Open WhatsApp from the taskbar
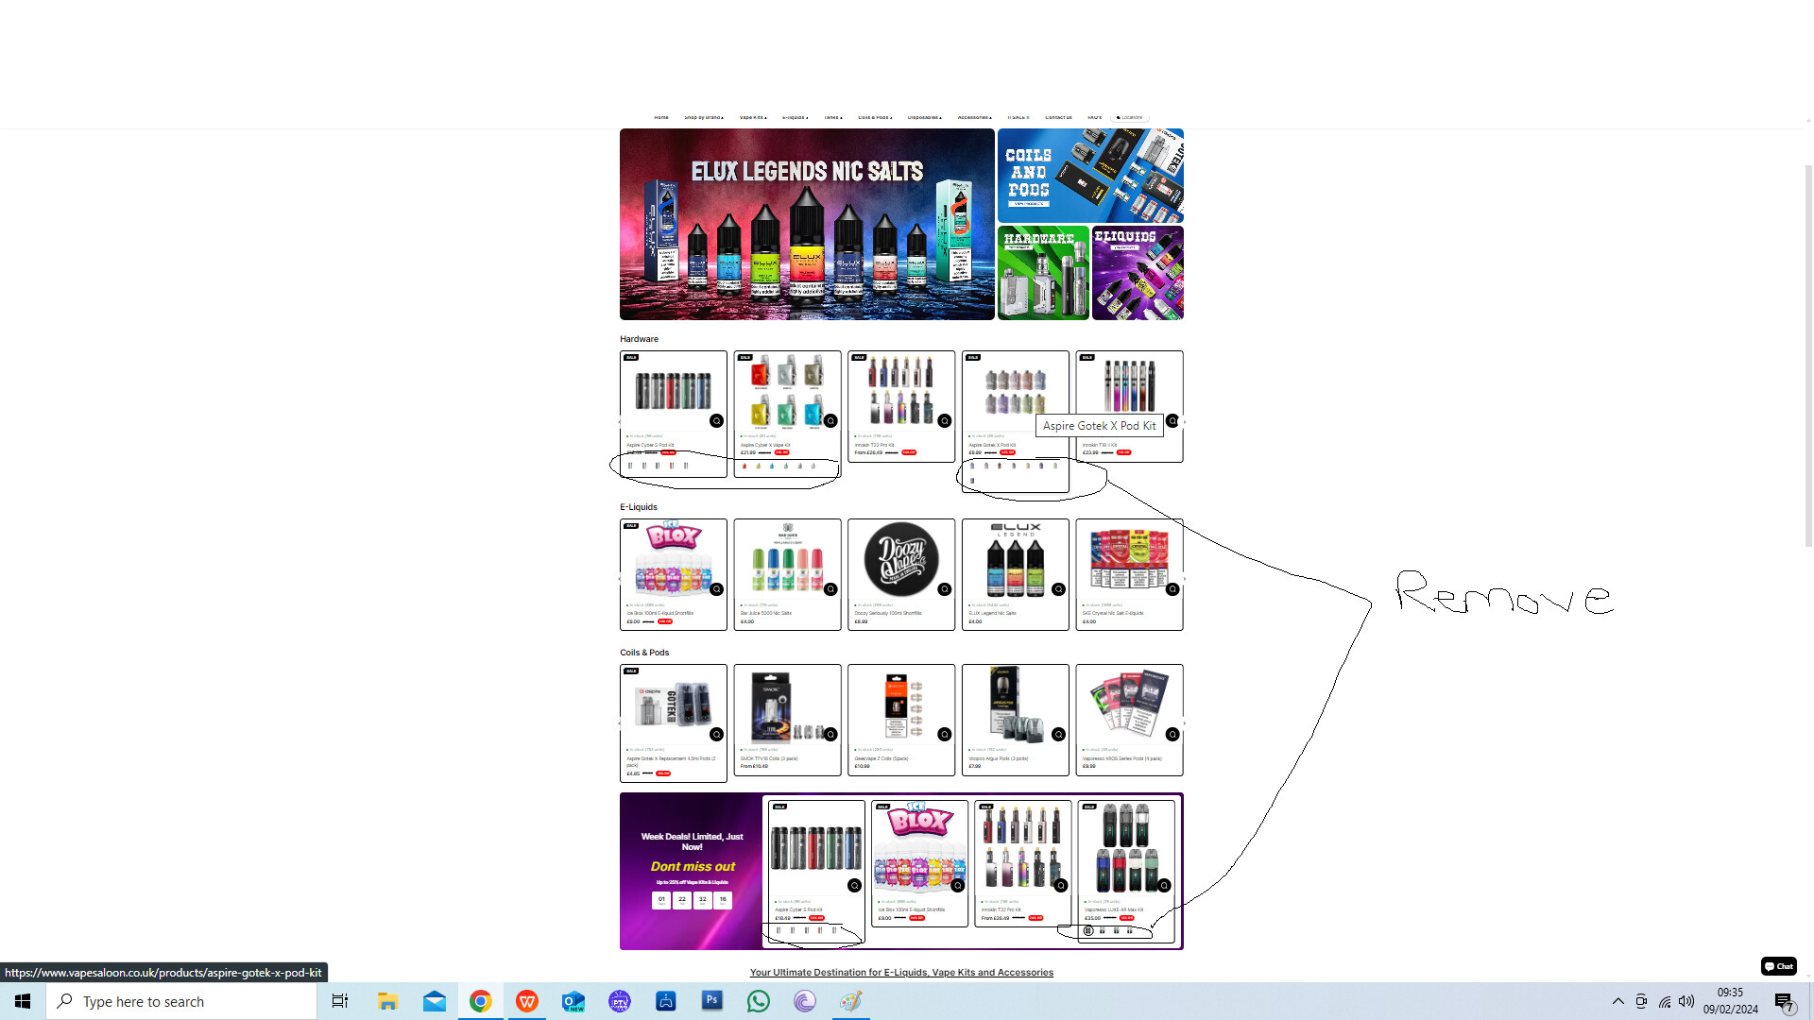 758,1001
